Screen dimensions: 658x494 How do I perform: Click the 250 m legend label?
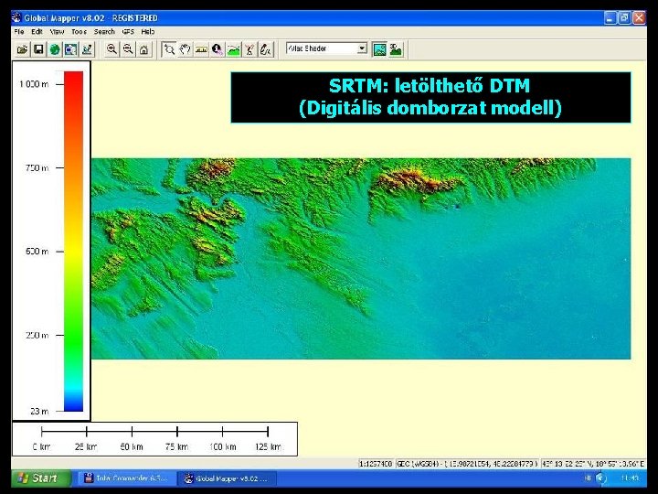pyautogui.click(x=37, y=335)
